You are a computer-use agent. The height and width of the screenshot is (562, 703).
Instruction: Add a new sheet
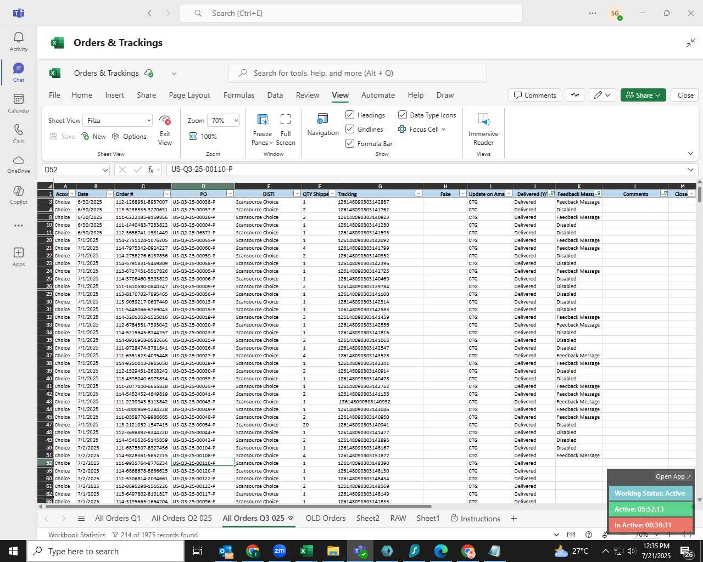click(x=514, y=518)
